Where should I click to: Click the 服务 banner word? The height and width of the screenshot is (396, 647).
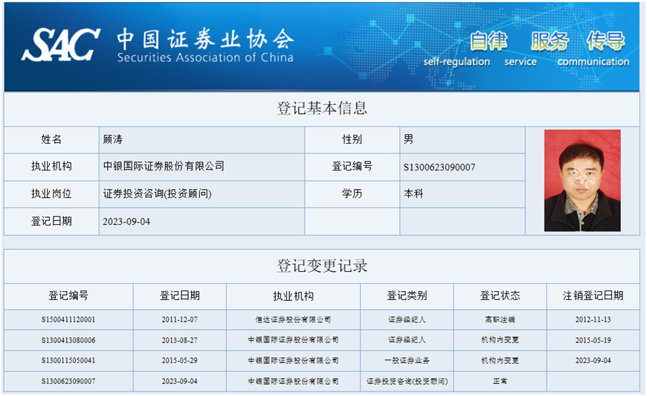pos(550,41)
